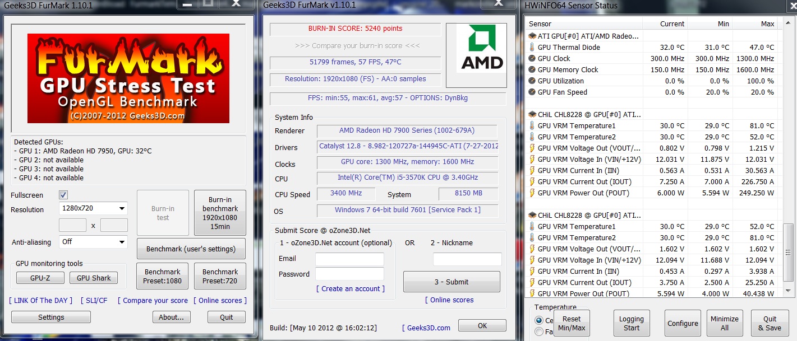Viewport: 797px width, 341px height.
Task: Open the GPU Shark monitoring tool
Action: click(94, 278)
